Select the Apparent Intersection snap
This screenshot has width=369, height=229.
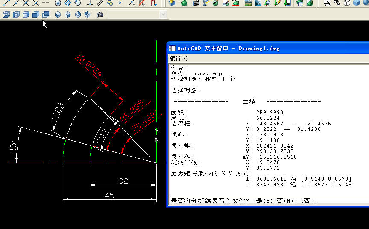pyautogui.click(x=36, y=3)
